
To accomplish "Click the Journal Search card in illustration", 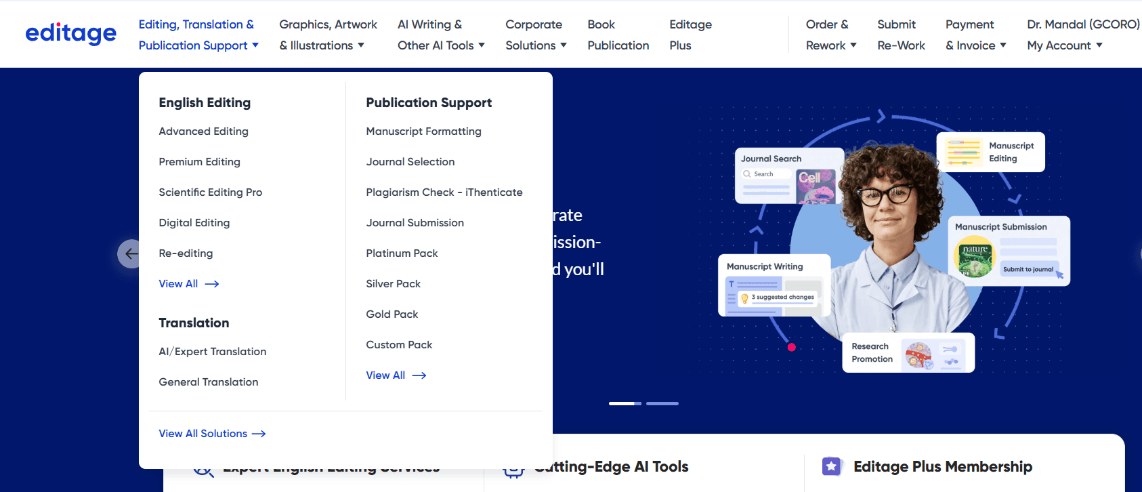I will [789, 176].
